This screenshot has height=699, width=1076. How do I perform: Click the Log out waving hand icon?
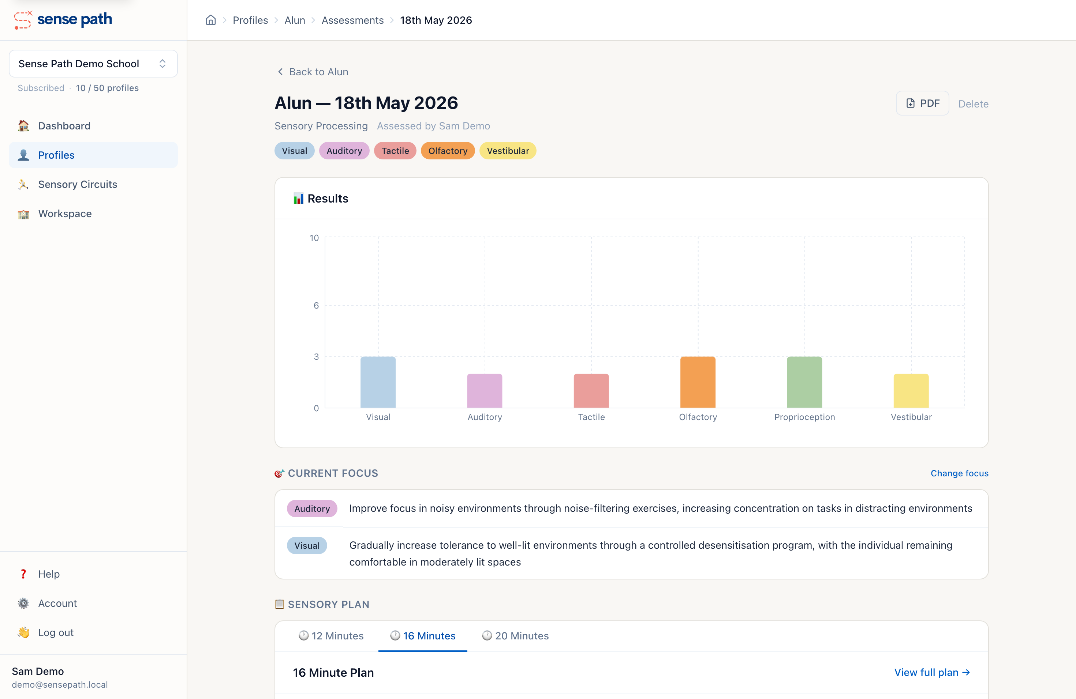(23, 632)
